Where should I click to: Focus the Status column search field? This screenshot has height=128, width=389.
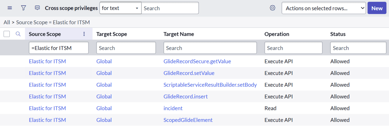tap(358, 48)
